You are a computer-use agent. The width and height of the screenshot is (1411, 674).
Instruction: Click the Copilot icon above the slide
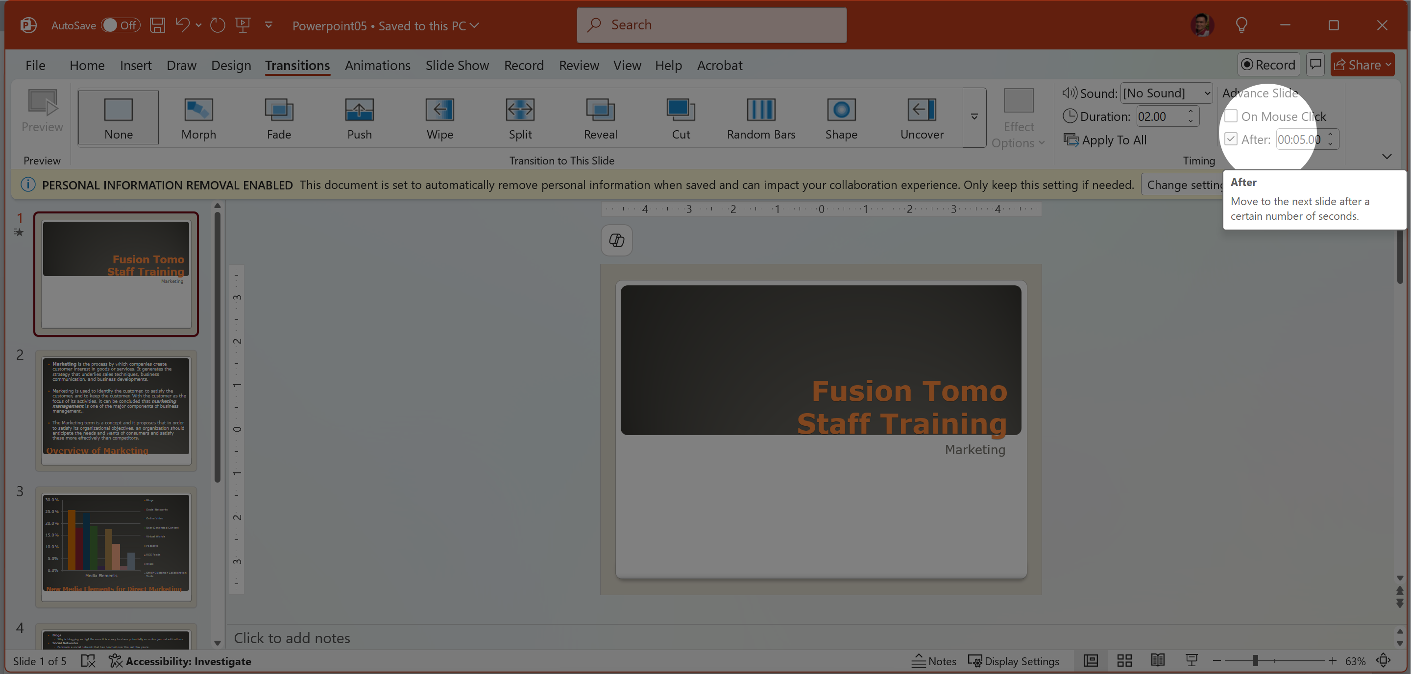point(616,240)
